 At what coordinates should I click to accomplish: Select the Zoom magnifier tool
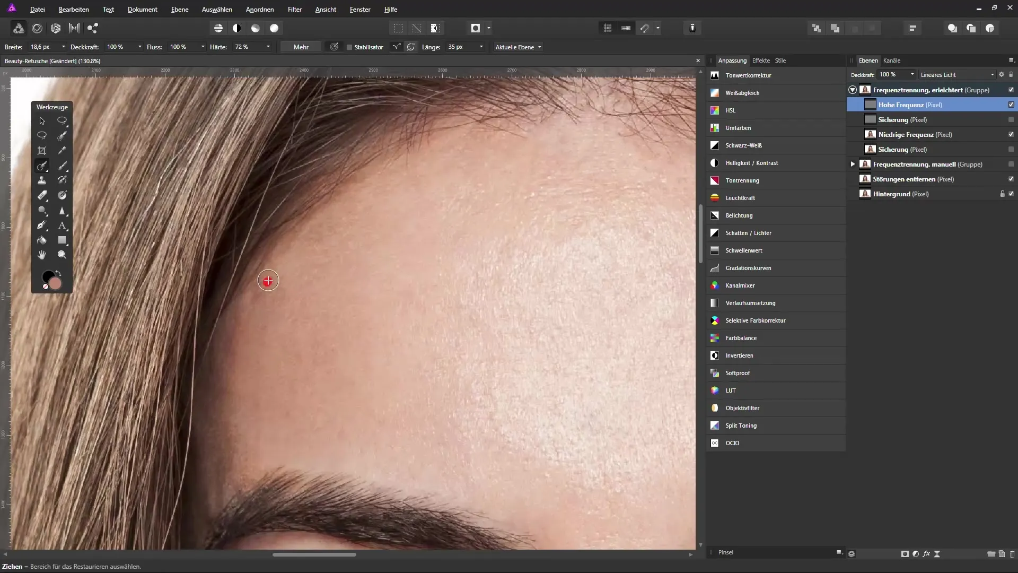coord(62,255)
